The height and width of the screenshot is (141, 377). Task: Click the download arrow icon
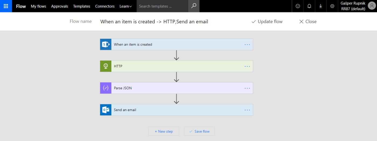click(x=321, y=6)
